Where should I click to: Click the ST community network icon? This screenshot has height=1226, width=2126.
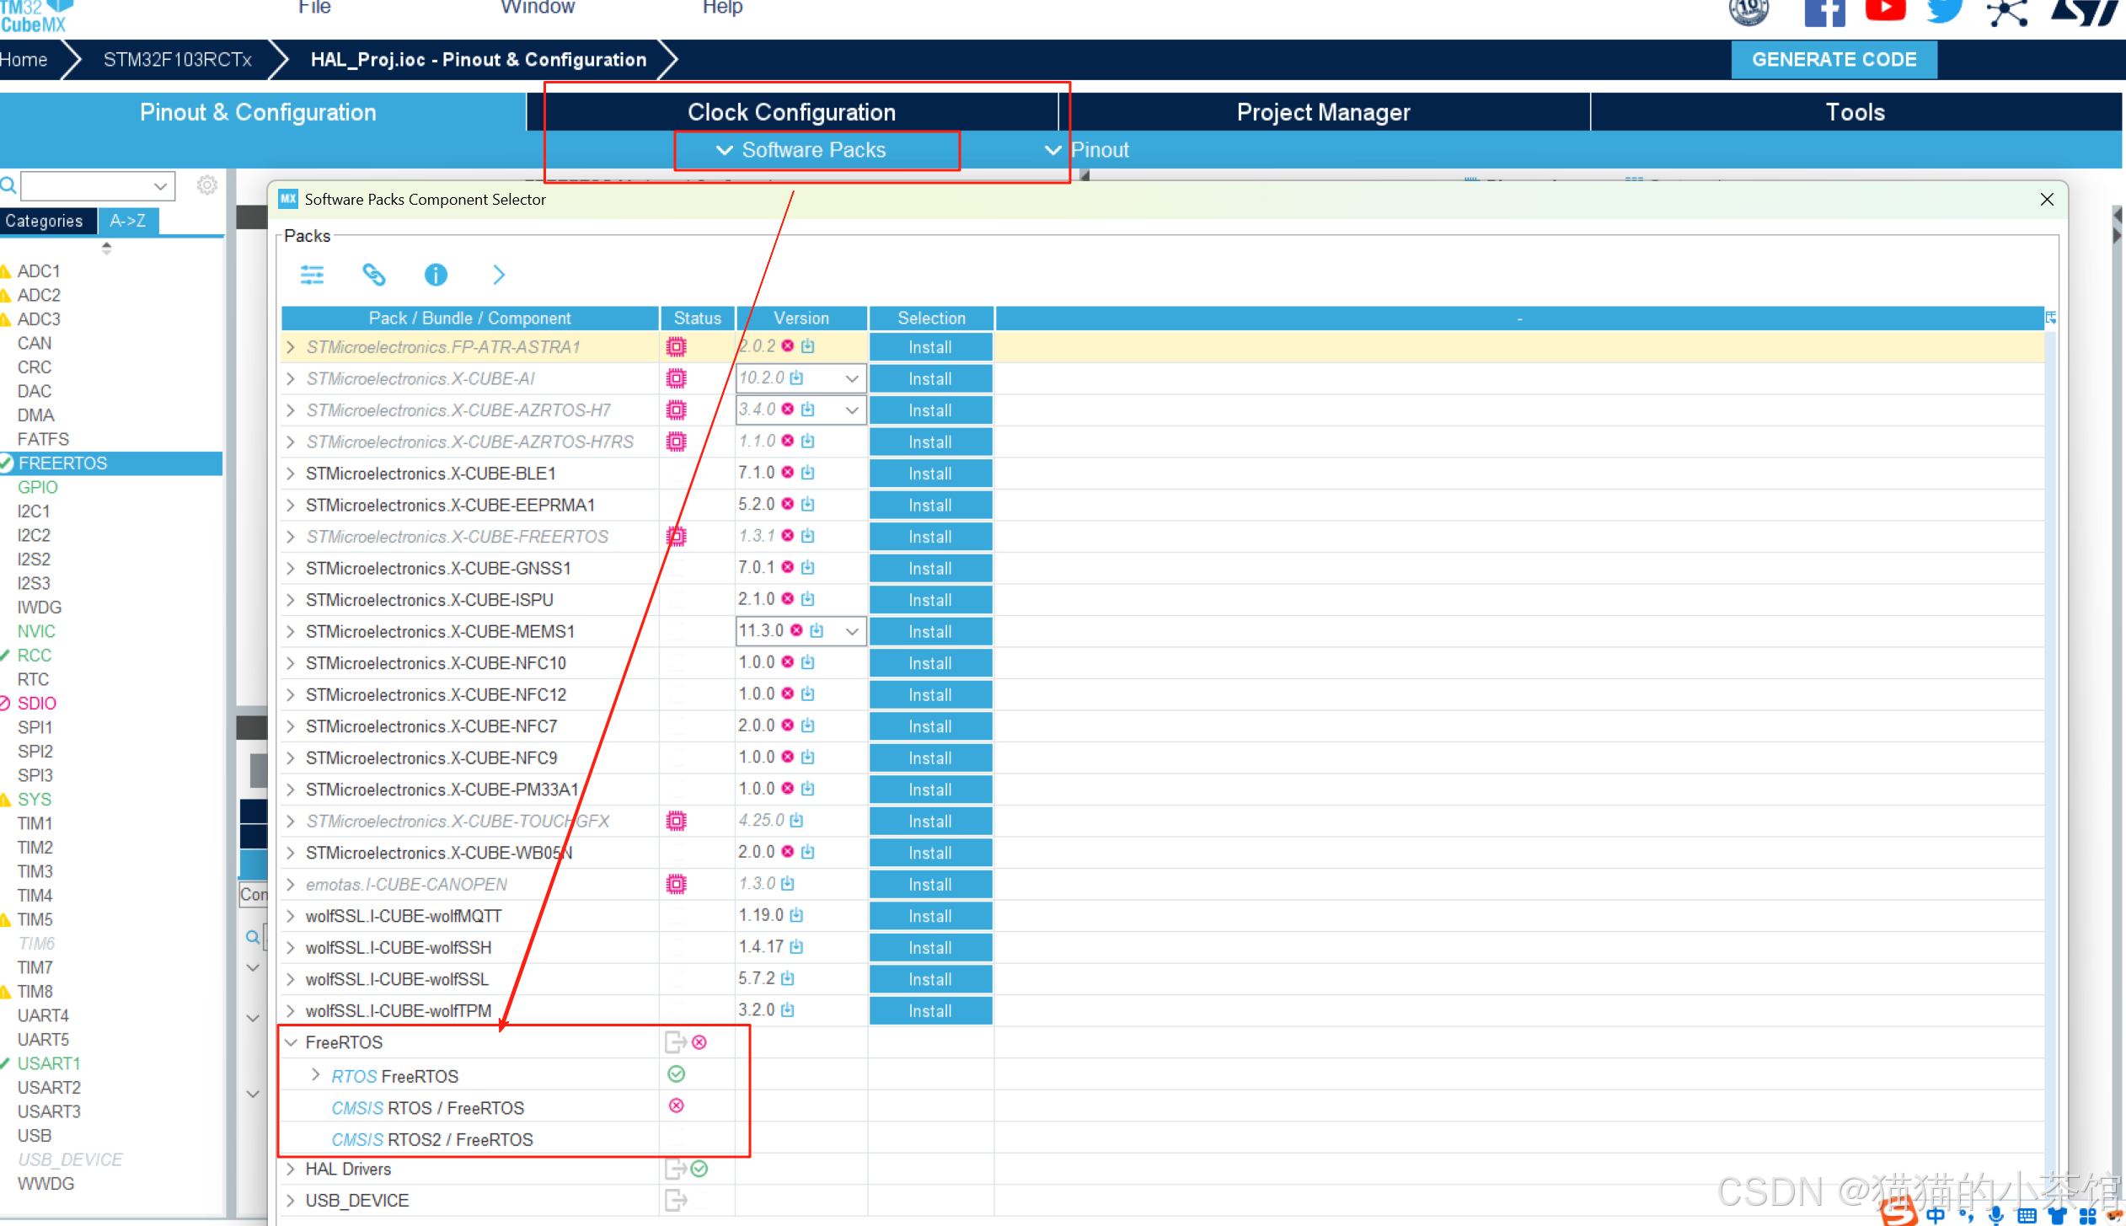[2007, 13]
